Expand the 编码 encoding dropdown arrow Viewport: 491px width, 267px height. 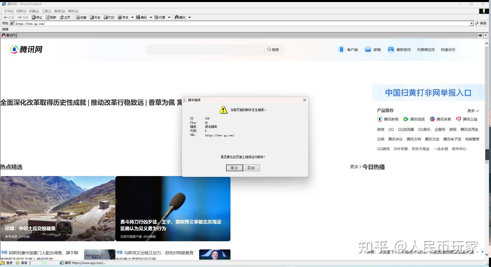coord(151,17)
